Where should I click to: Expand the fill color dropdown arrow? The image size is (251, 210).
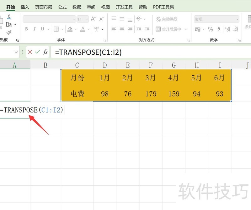(75, 29)
